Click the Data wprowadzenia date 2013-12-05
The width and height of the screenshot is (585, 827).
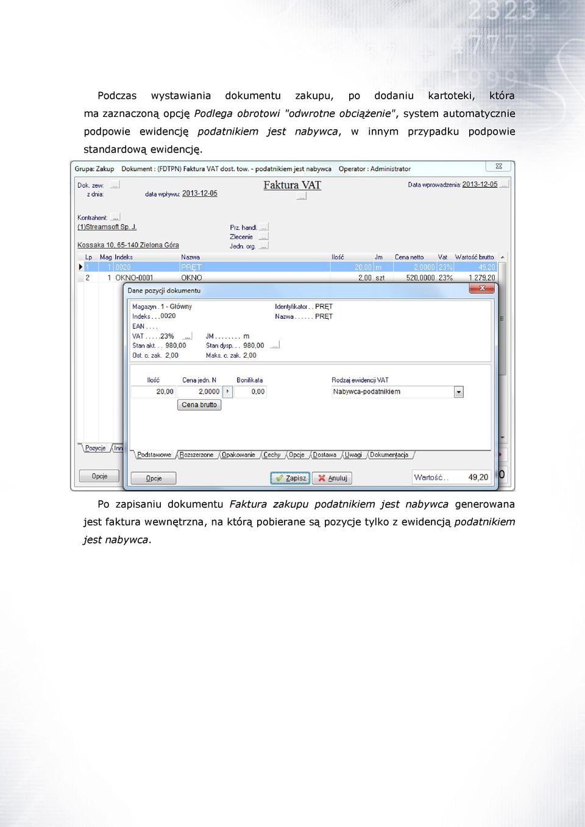point(480,184)
